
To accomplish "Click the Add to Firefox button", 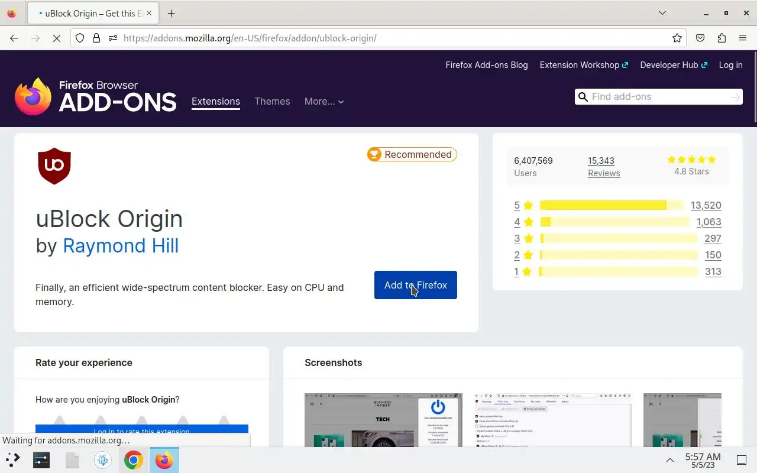I will click(x=416, y=285).
